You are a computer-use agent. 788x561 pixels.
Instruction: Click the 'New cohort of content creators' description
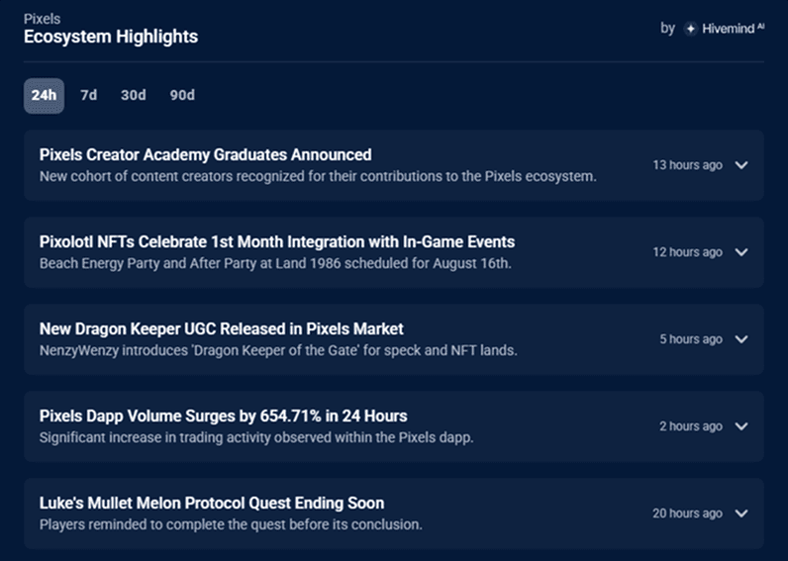coord(318,177)
